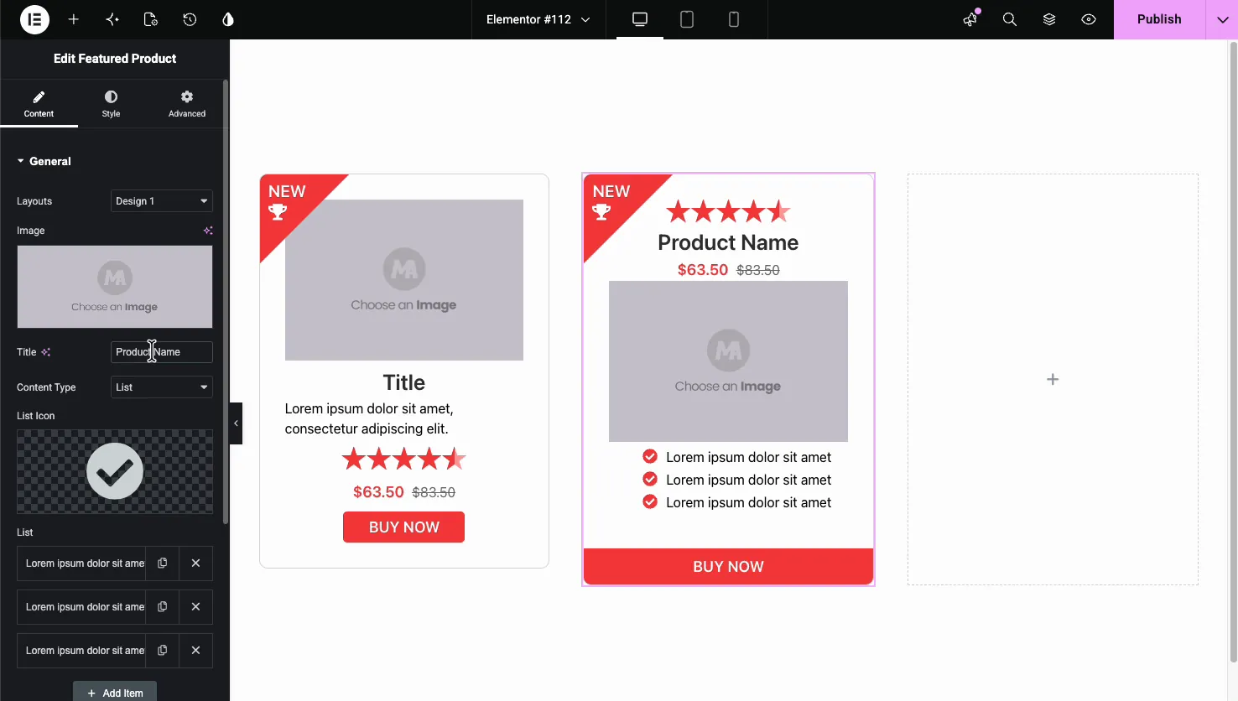This screenshot has width=1238, height=701.
Task: Duplicate the third list item
Action: pyautogui.click(x=163, y=651)
